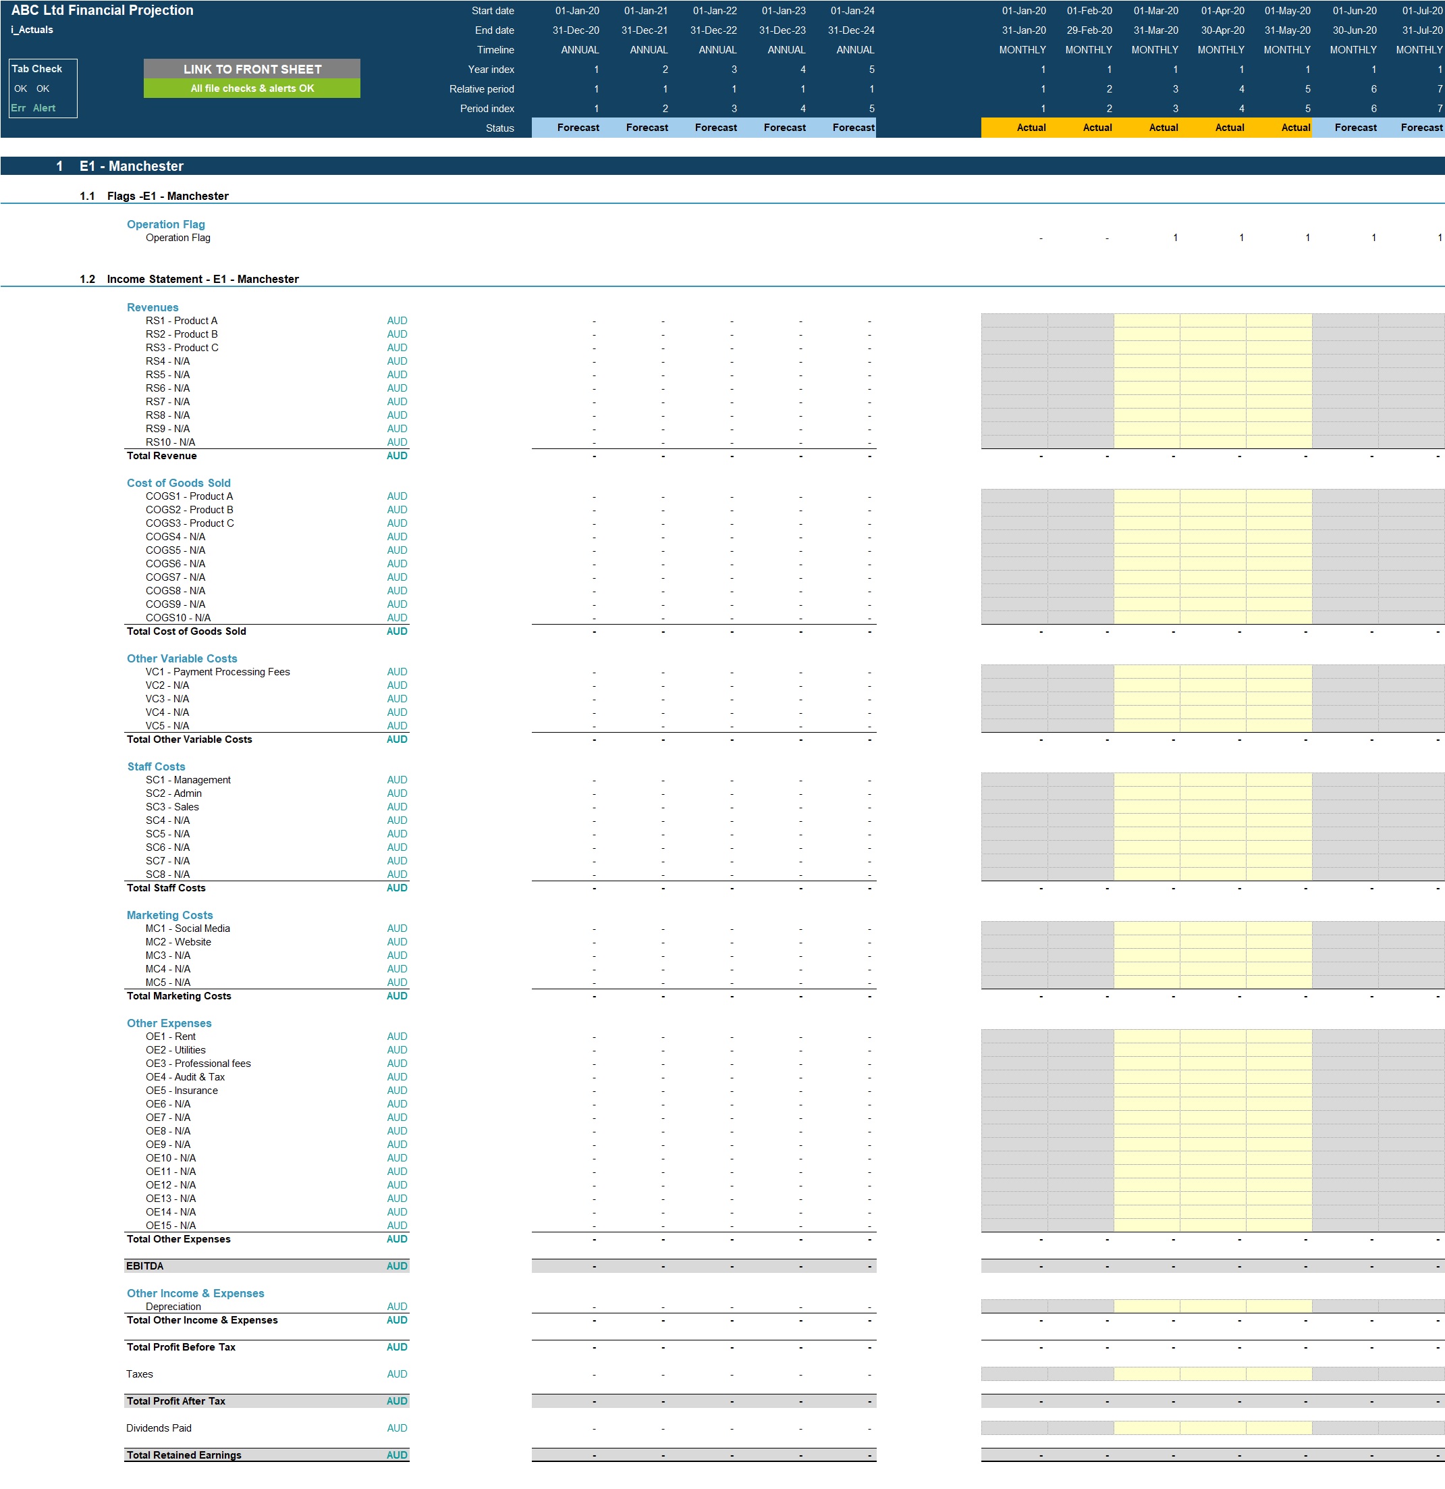Viewport: 1445px width, 1489px height.
Task: Select heading 'Flags -E1 - Manchester'
Action: [x=168, y=196]
